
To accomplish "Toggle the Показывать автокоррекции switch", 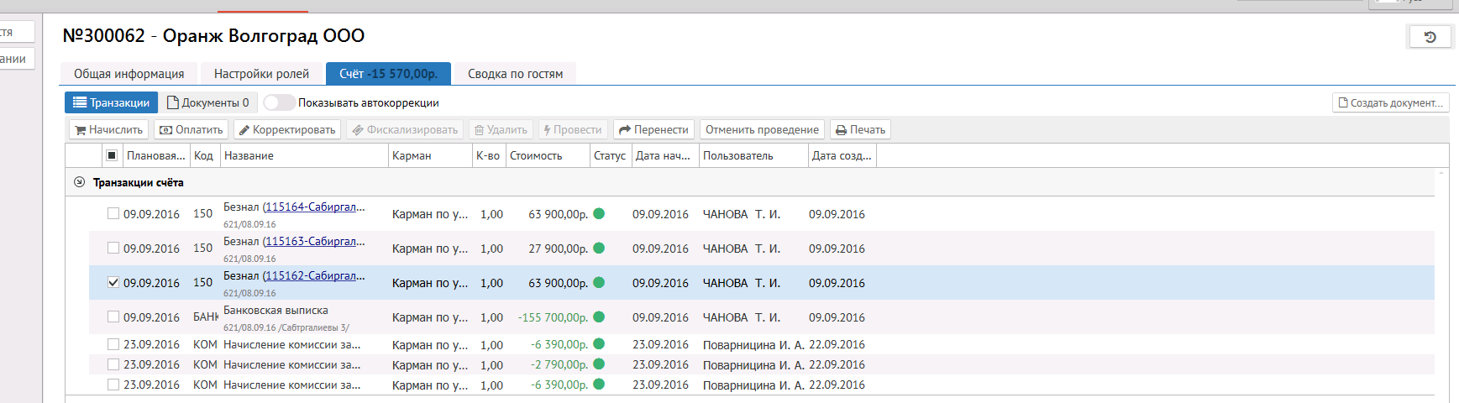I will pos(279,103).
